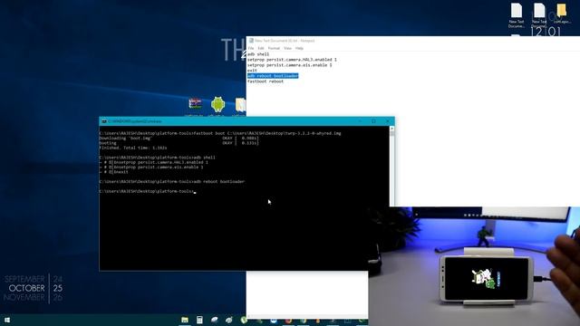Click the Command Prompt title bar icon
Image resolution: width=580 pixels, height=326 pixels.
pyautogui.click(x=104, y=121)
